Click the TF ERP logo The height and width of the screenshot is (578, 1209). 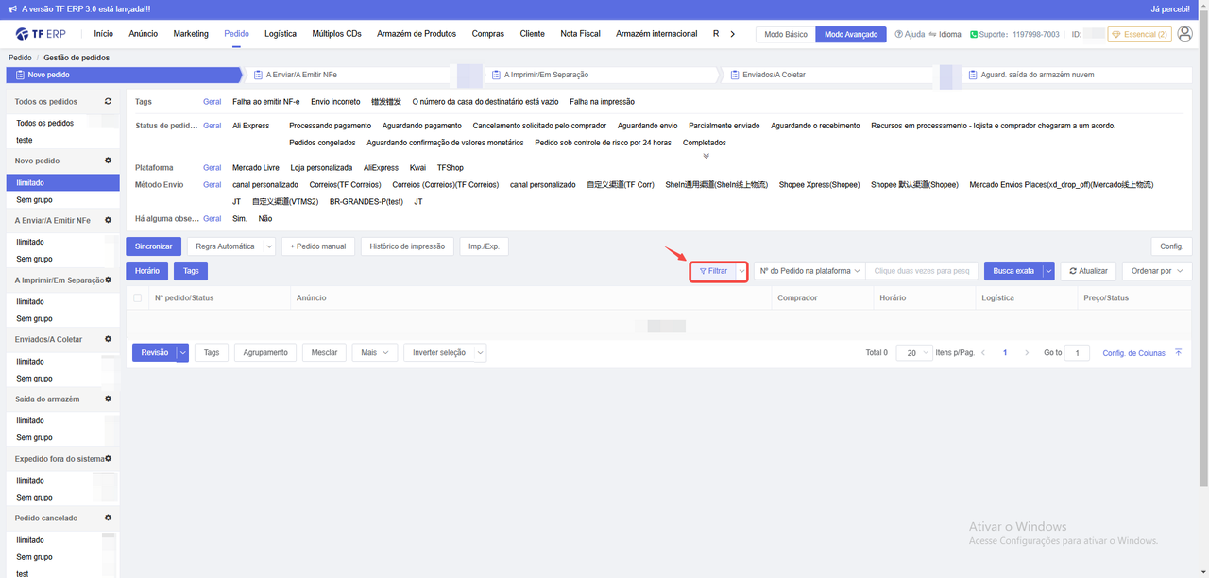click(43, 34)
